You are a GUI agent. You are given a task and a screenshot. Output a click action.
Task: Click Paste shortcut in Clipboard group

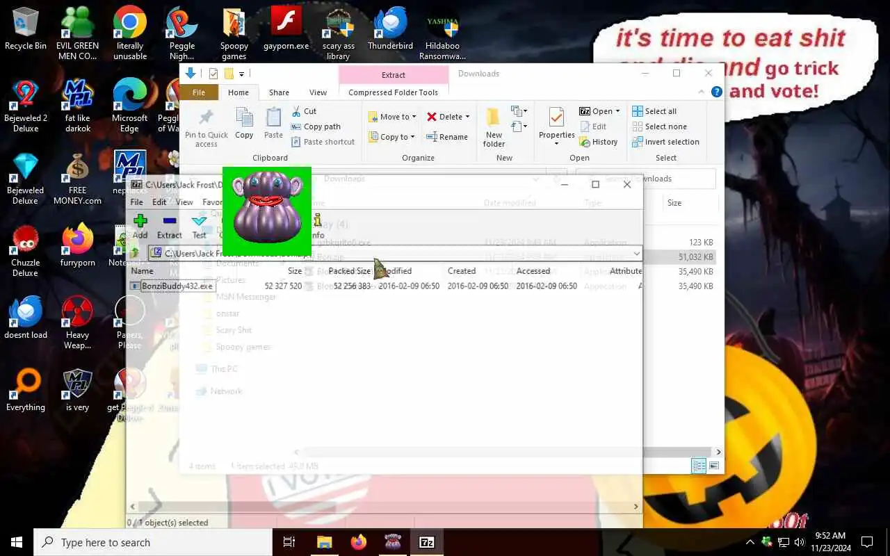tap(323, 142)
